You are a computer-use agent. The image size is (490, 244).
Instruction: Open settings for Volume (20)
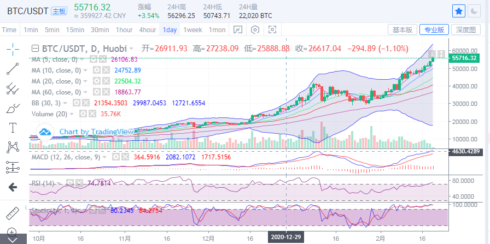coord(83,114)
